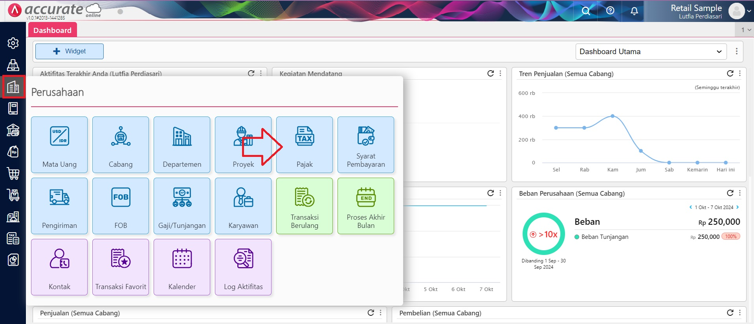Open the pie chart reports sidebar module

point(13,260)
